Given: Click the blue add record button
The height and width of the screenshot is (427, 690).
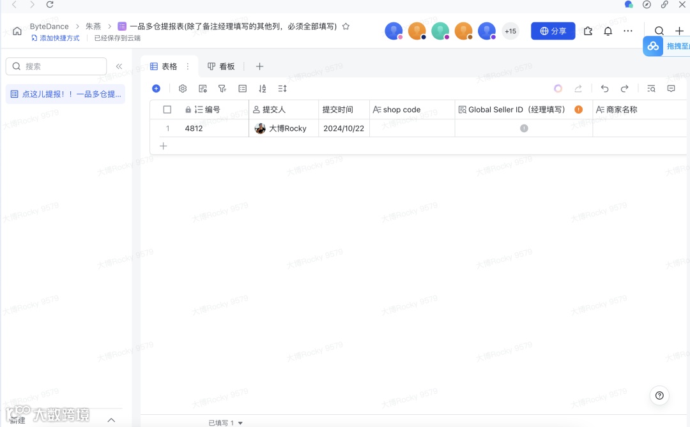Looking at the screenshot, I should click(x=157, y=88).
